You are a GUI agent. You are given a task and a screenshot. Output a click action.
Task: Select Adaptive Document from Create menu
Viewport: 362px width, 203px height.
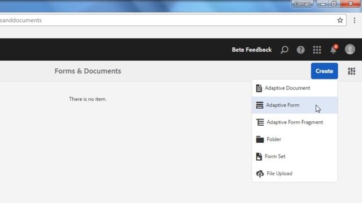tap(295, 88)
